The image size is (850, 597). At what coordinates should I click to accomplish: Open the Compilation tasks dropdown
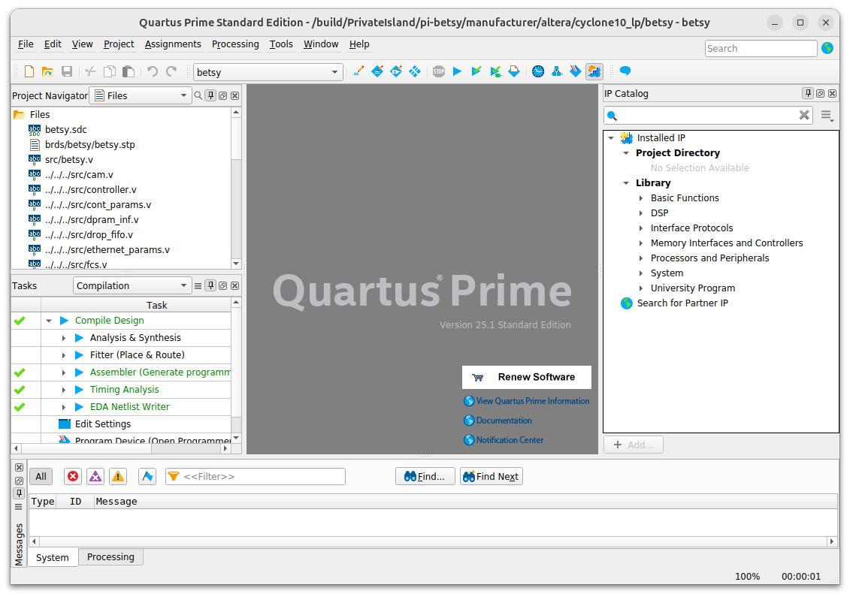tap(132, 285)
